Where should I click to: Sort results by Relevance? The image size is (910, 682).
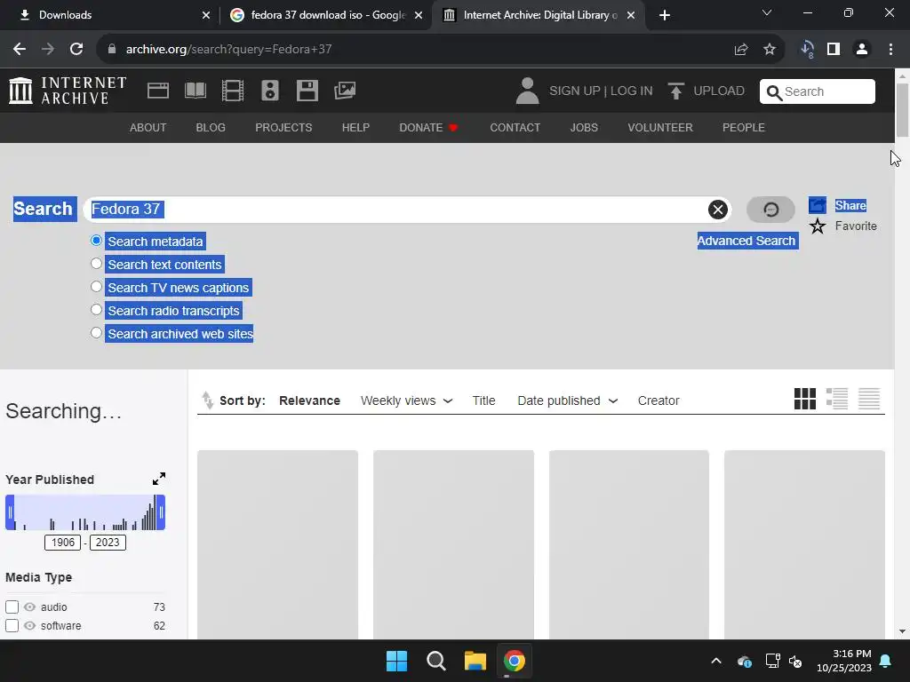click(x=309, y=400)
